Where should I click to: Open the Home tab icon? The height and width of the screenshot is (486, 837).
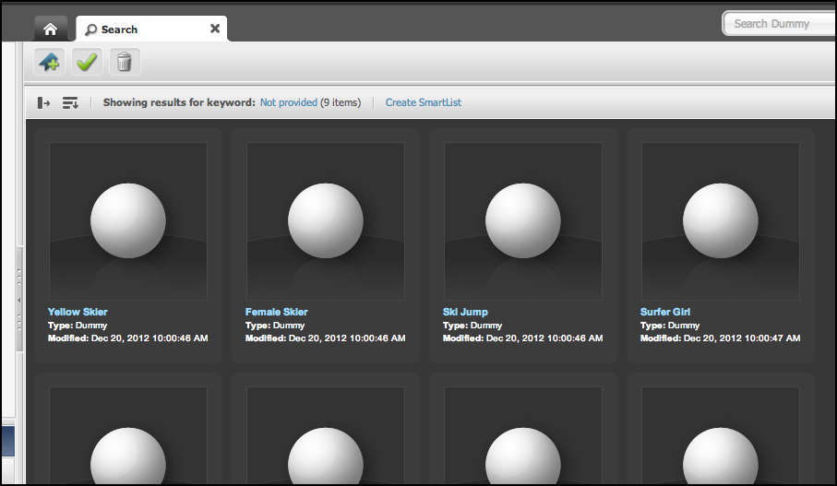point(51,29)
